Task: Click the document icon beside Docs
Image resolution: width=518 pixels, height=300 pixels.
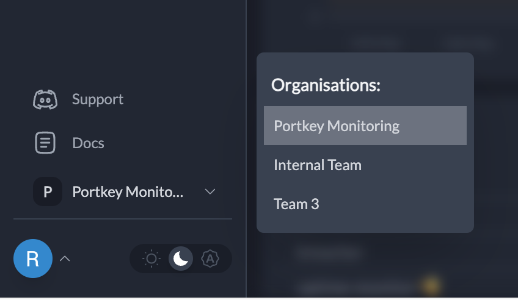Action: tap(45, 143)
